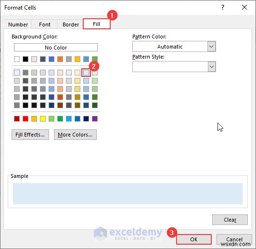Confirm with the OK button

pos(194,239)
